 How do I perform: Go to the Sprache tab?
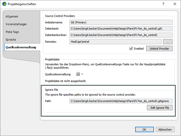coord(11,40)
